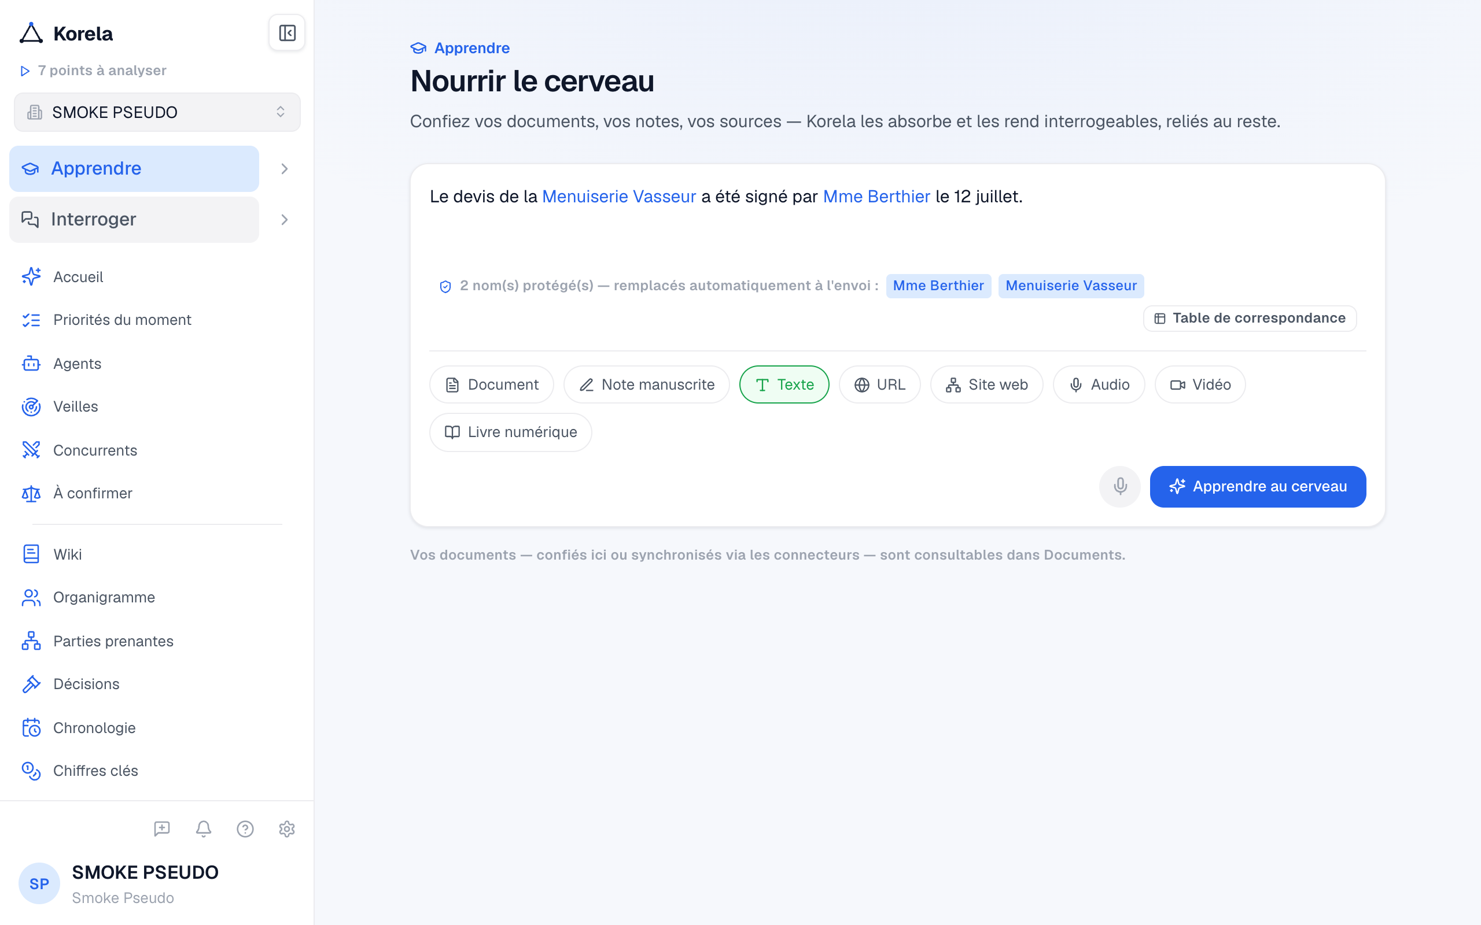This screenshot has width=1481, height=925.
Task: Choose the Audio source type
Action: point(1099,385)
